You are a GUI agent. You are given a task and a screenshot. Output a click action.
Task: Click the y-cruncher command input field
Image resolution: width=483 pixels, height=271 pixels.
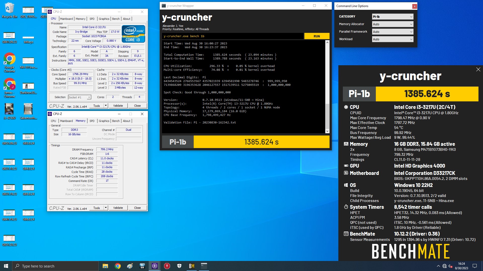point(233,36)
